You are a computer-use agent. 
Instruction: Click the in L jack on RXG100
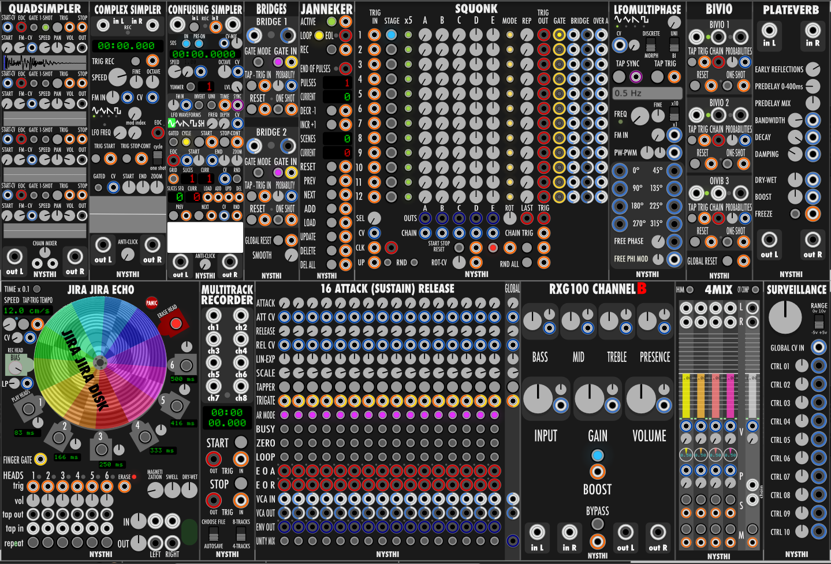(x=537, y=532)
